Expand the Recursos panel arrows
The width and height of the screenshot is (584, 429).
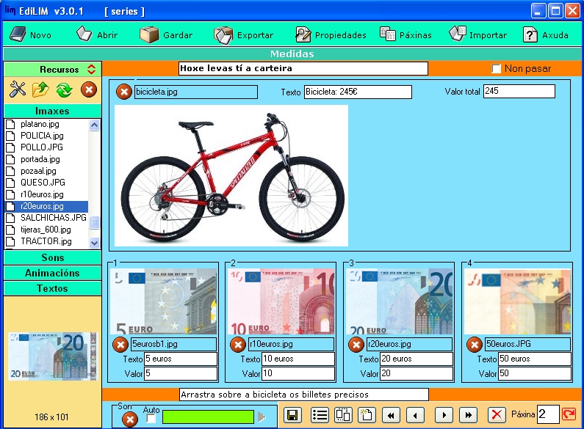pyautogui.click(x=91, y=70)
